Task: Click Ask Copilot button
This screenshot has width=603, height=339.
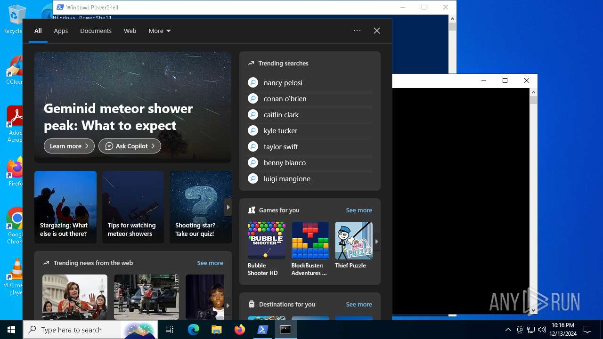Action: (130, 146)
